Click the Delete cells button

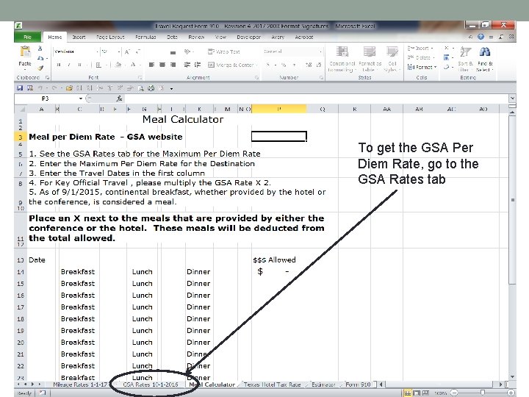click(x=421, y=58)
